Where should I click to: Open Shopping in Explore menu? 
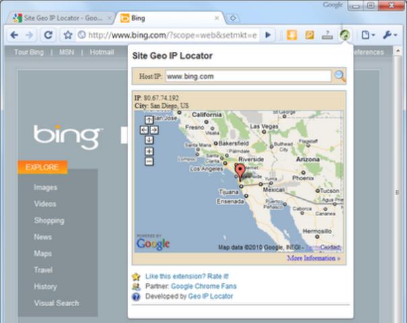click(x=49, y=220)
